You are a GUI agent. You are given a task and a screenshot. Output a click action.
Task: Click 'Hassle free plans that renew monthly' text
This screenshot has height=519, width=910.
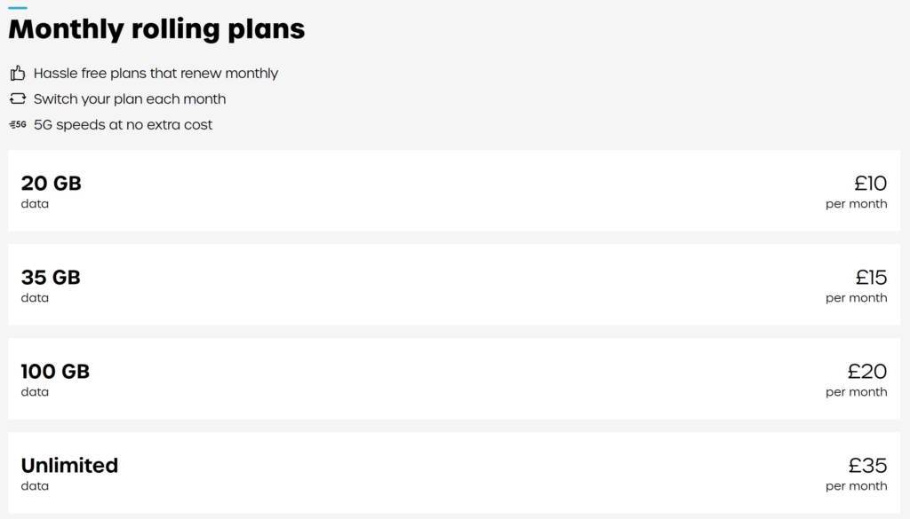coord(156,74)
